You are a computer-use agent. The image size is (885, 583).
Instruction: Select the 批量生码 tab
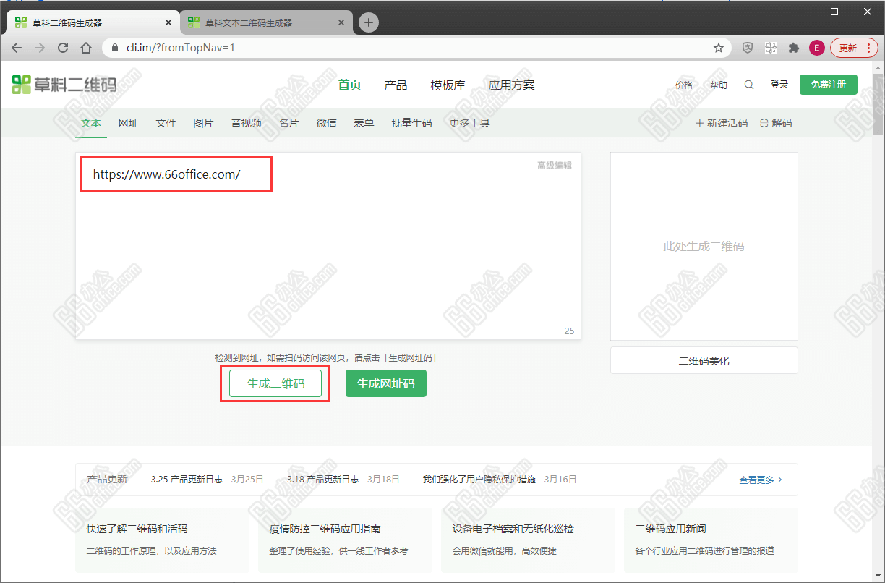411,123
